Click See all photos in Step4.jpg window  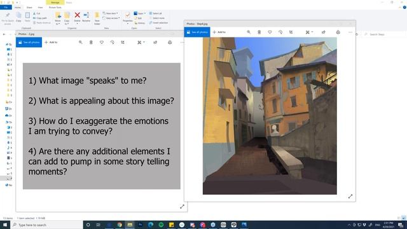click(197, 32)
